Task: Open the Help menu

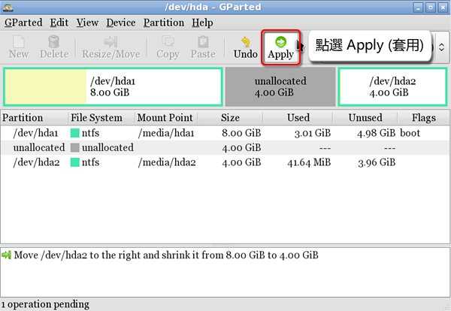Action: click(202, 23)
